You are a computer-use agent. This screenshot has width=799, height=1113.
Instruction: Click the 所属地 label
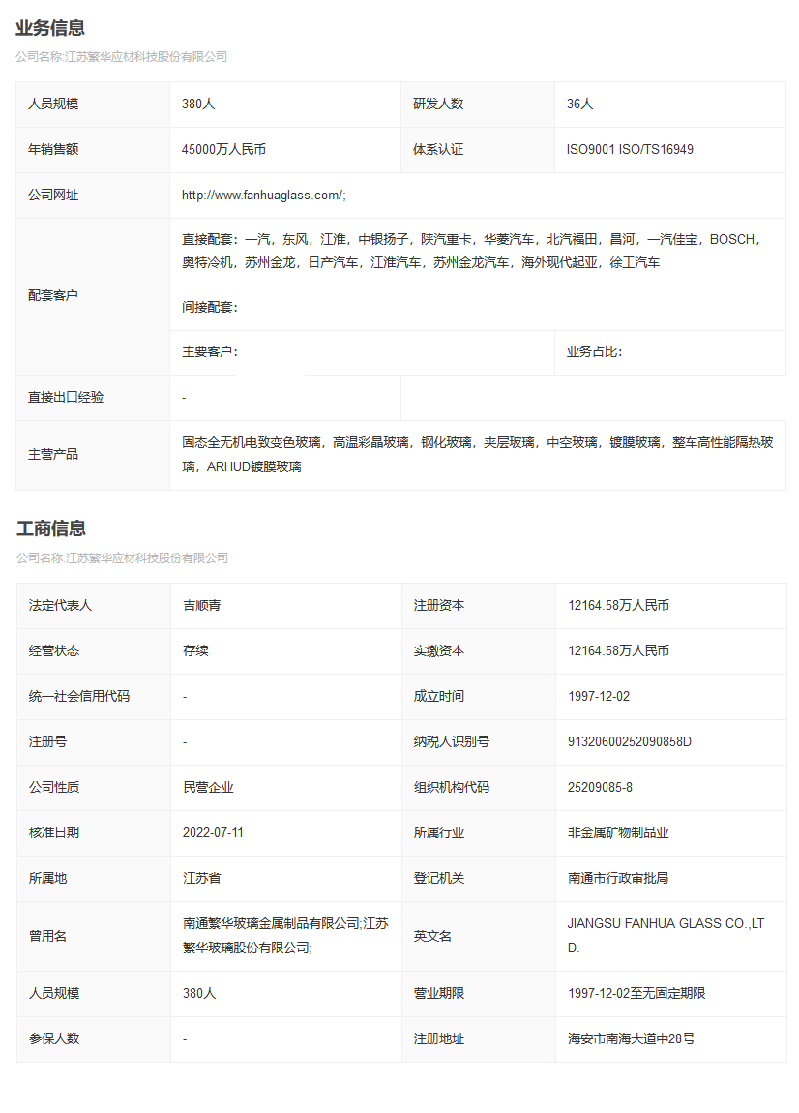47,878
